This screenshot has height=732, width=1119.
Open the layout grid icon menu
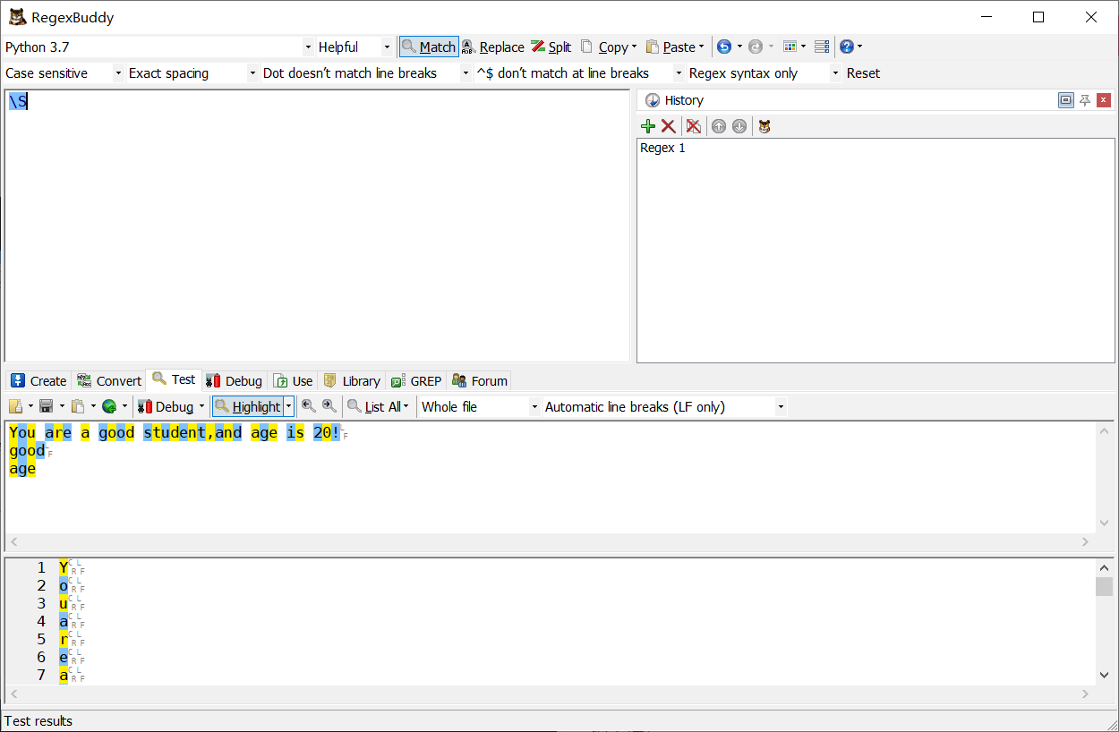pos(790,47)
